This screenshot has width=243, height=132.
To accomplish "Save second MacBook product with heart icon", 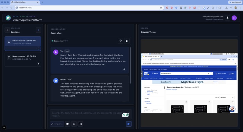I will pos(210,102).
